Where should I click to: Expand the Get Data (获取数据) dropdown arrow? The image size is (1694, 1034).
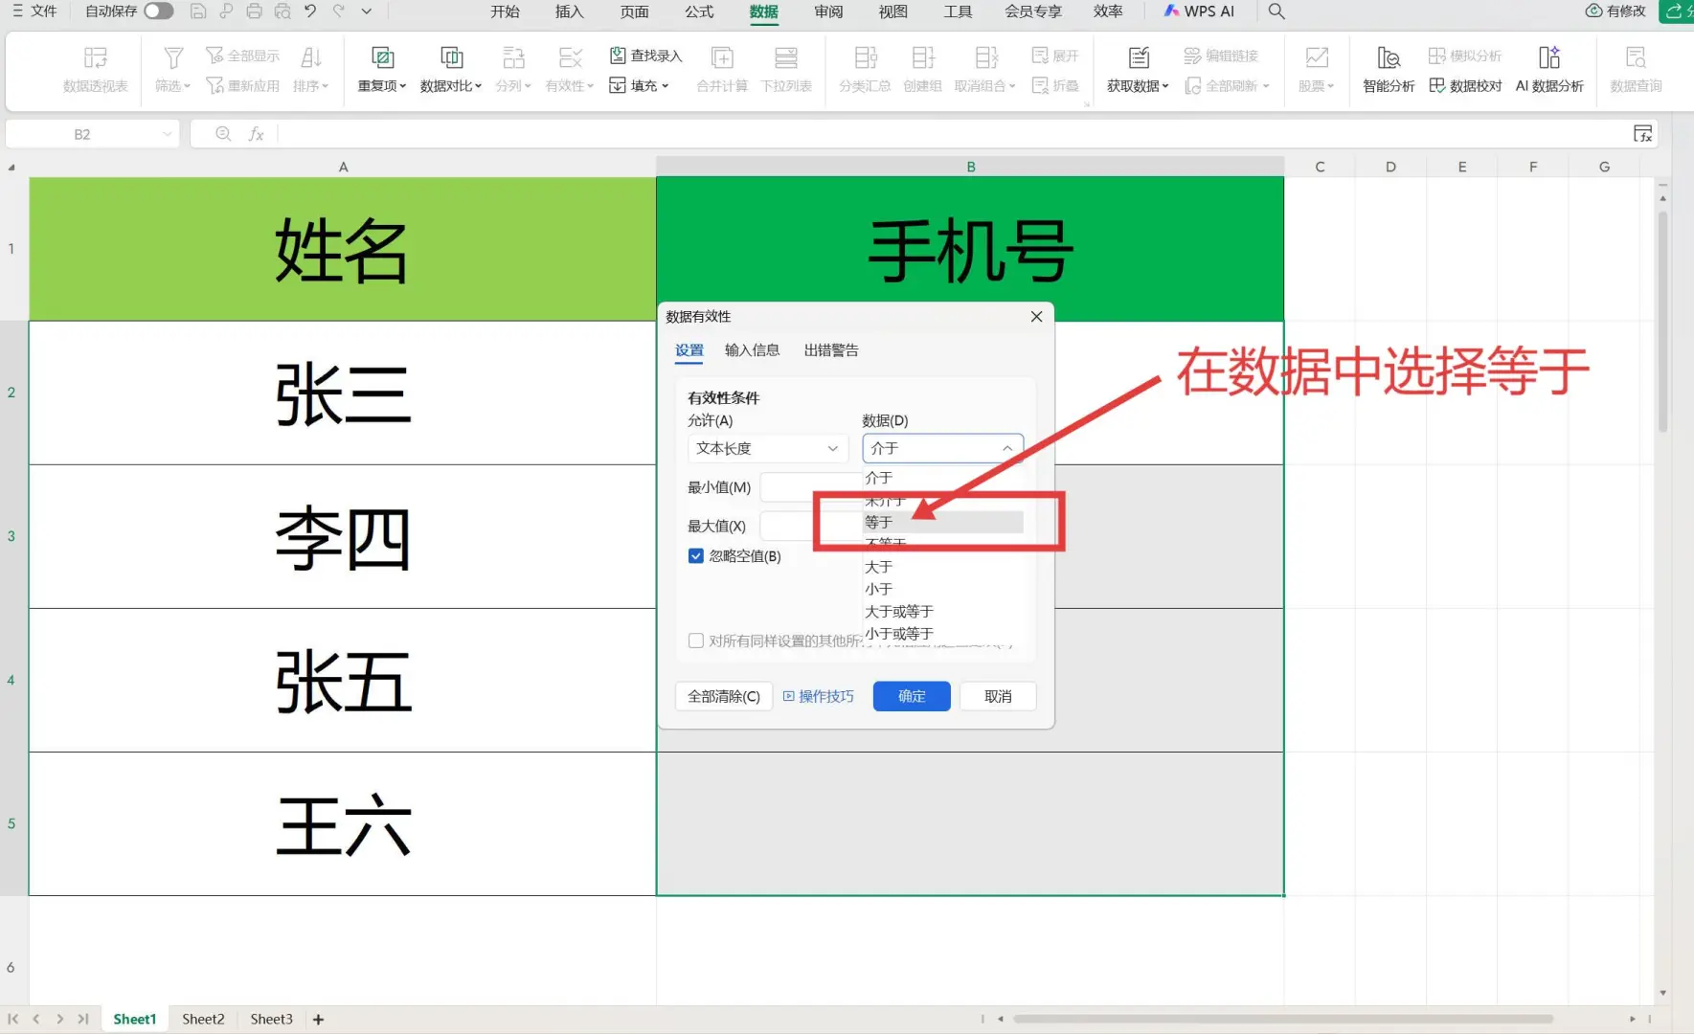[1165, 86]
